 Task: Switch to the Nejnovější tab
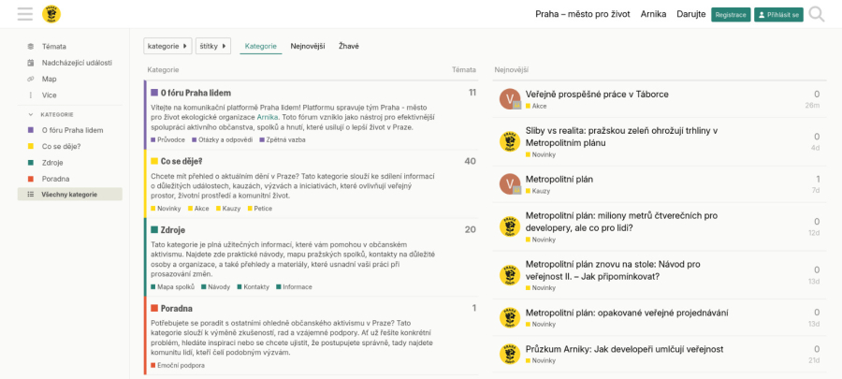pyautogui.click(x=307, y=46)
